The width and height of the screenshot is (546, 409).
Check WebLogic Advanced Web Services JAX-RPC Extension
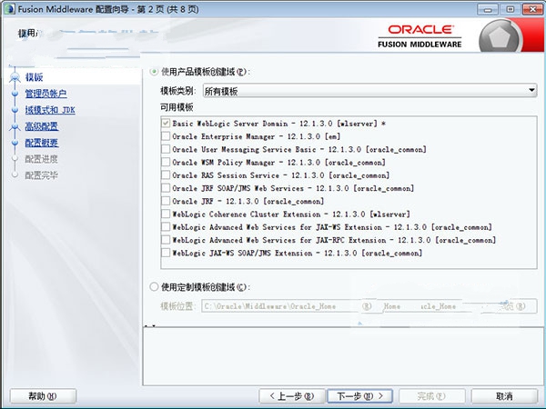(166, 240)
